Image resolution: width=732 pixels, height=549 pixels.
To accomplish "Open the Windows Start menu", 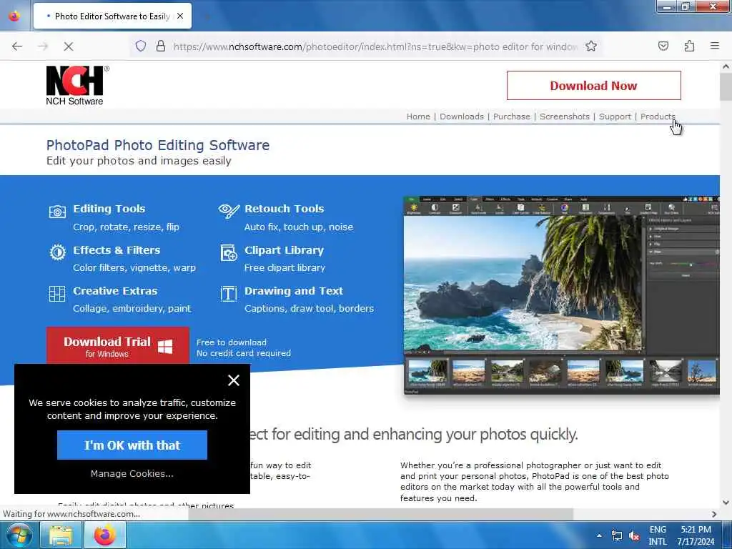I will tap(19, 535).
